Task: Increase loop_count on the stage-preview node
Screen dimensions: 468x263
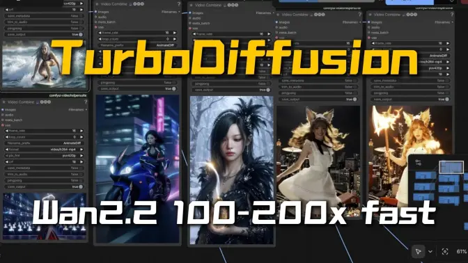Action: click(x=81, y=137)
